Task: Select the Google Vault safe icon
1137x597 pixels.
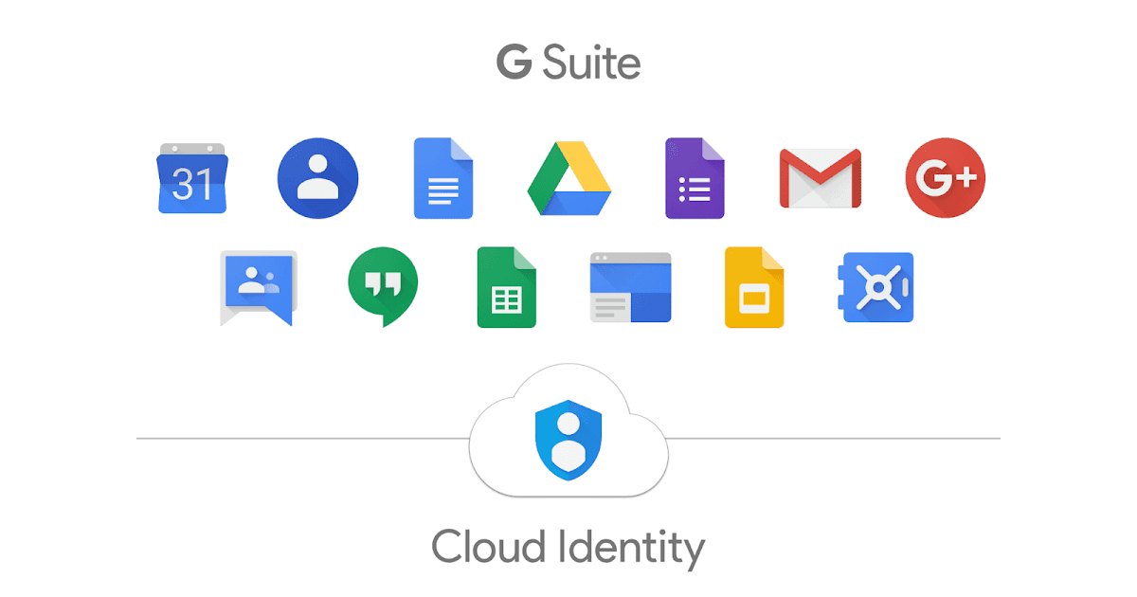Action: (x=876, y=287)
